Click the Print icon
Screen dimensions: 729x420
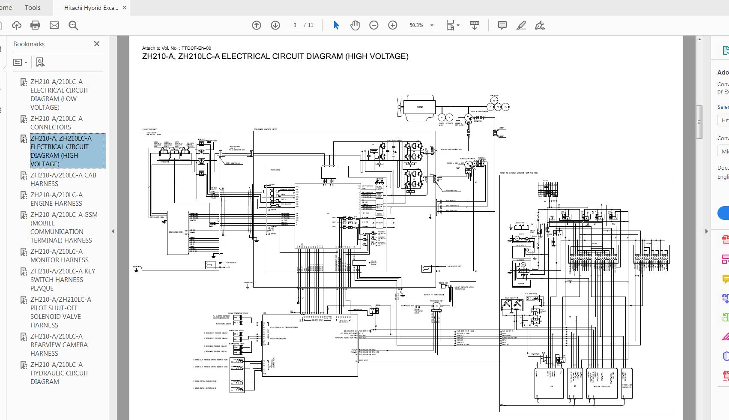tap(35, 25)
